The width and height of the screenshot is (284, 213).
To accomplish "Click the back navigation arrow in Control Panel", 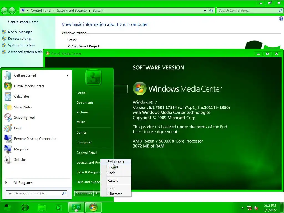I will click(4, 11).
